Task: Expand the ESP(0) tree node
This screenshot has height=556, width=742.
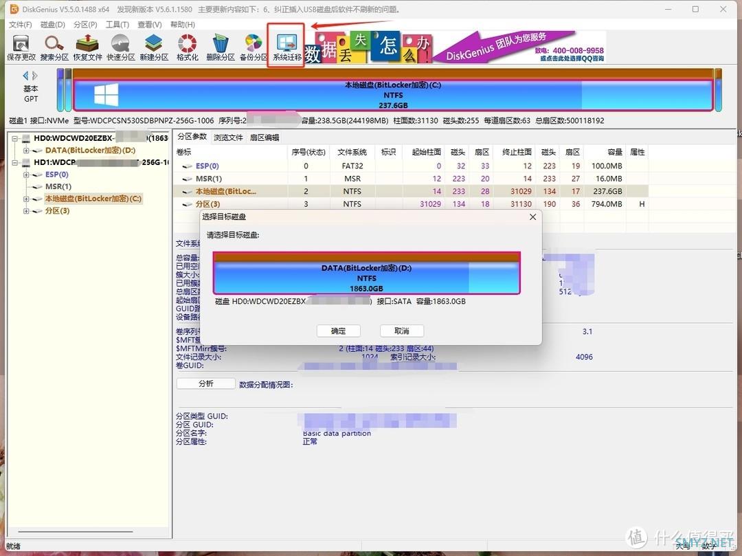Action: click(x=26, y=175)
